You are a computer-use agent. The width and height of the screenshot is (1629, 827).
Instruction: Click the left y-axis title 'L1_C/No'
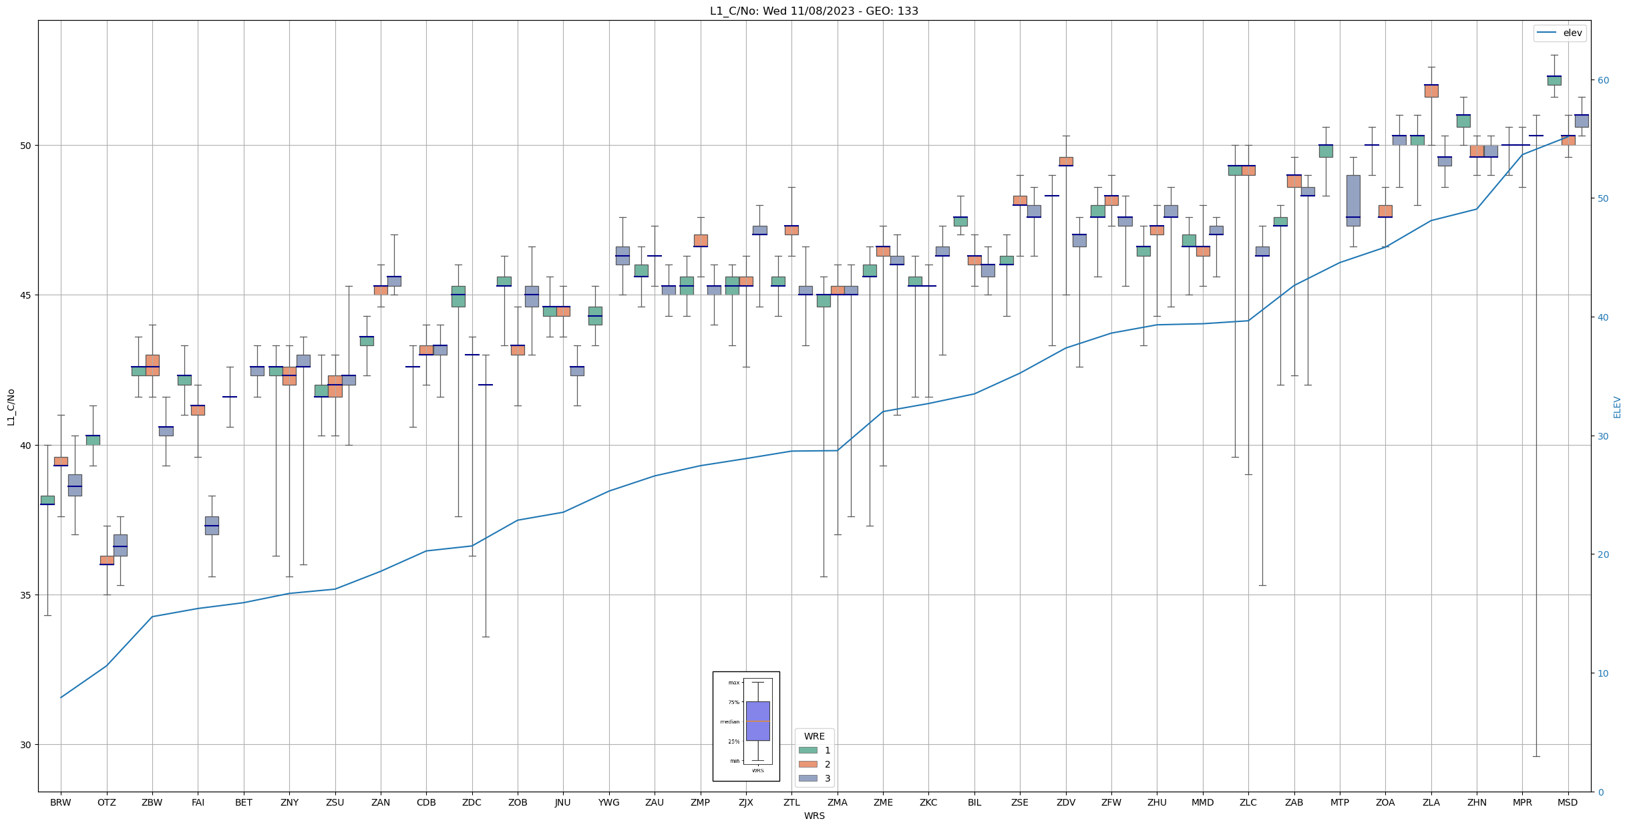pos(11,407)
